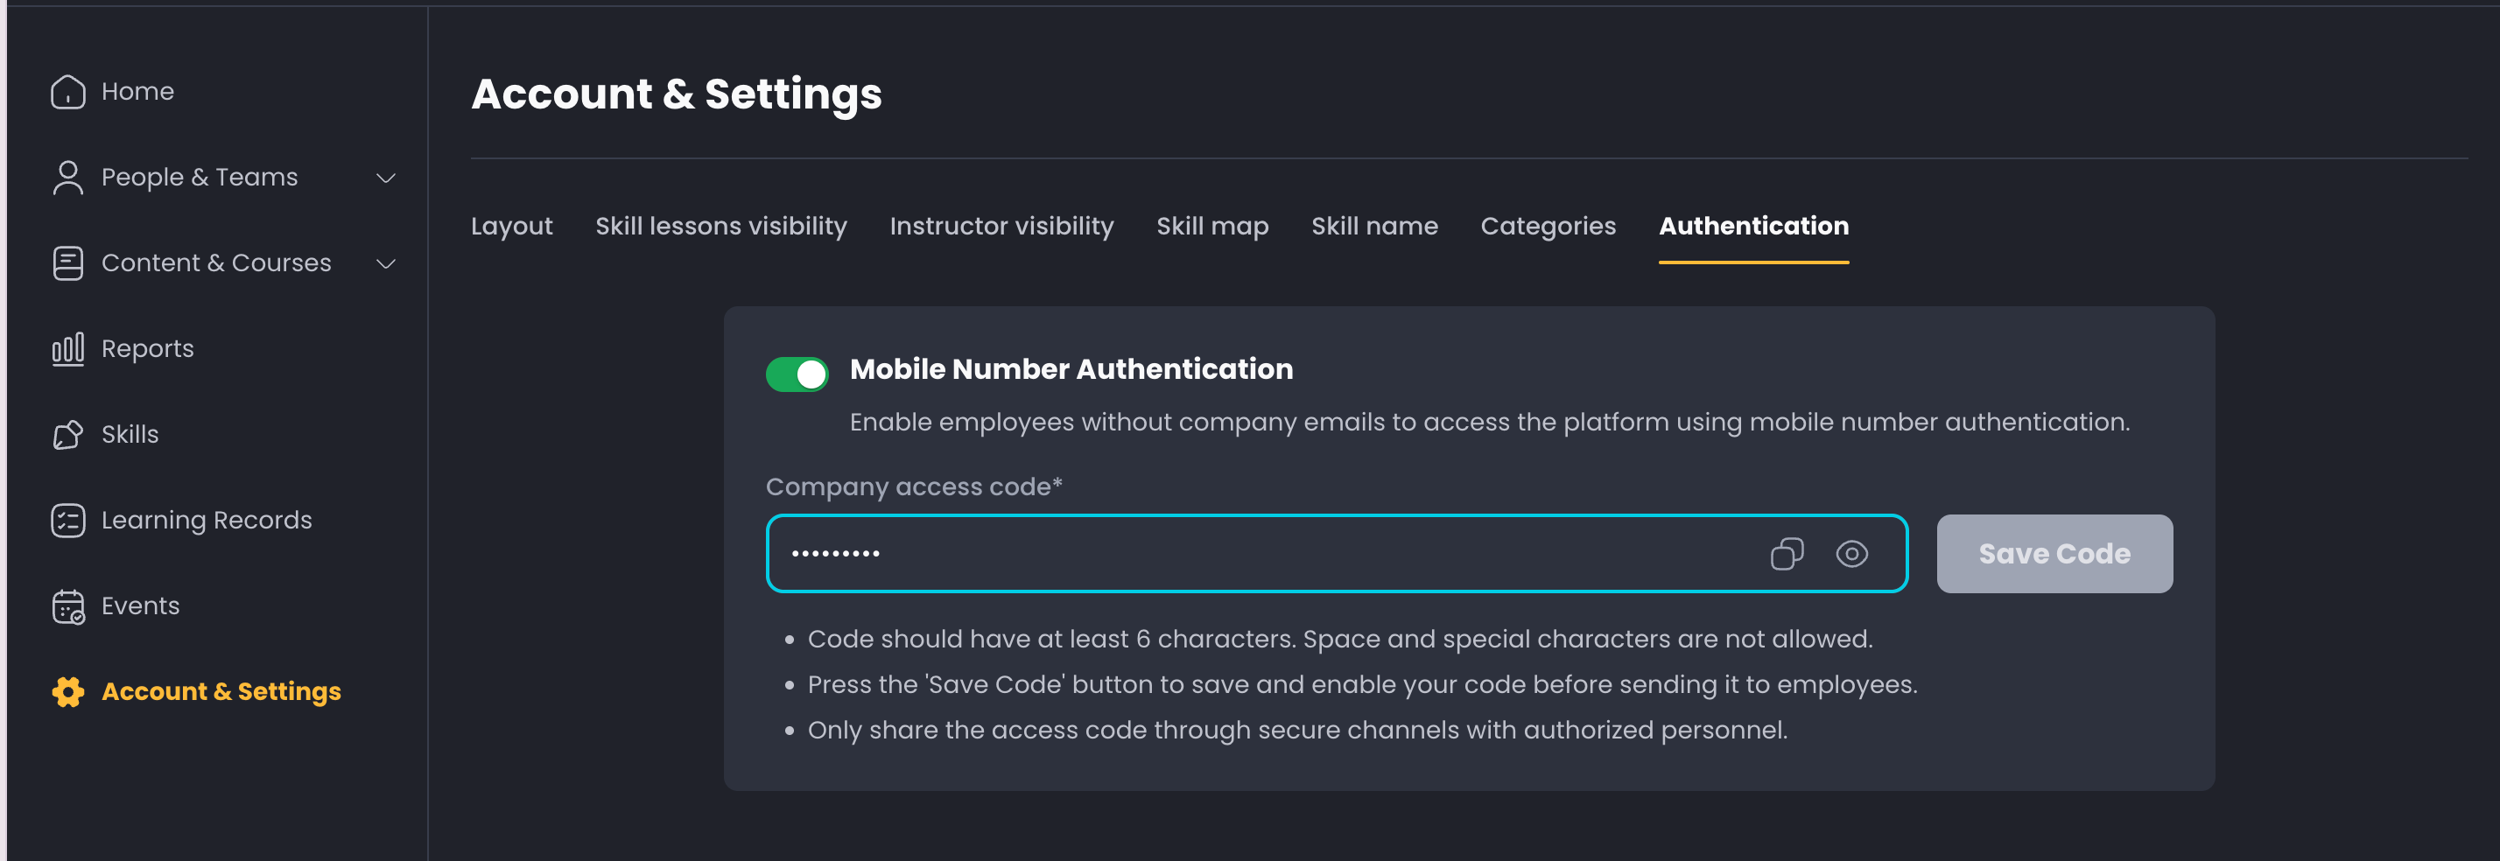Screen dimensions: 2500x861
Task: Click the Learning Records checklist icon
Action: pos(68,521)
